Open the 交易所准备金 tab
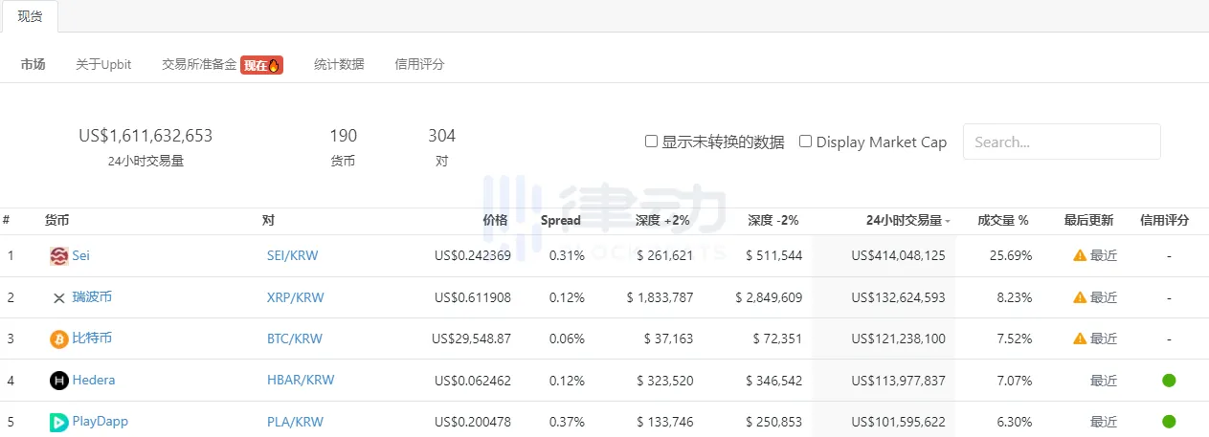1209x437 pixels. click(x=199, y=64)
